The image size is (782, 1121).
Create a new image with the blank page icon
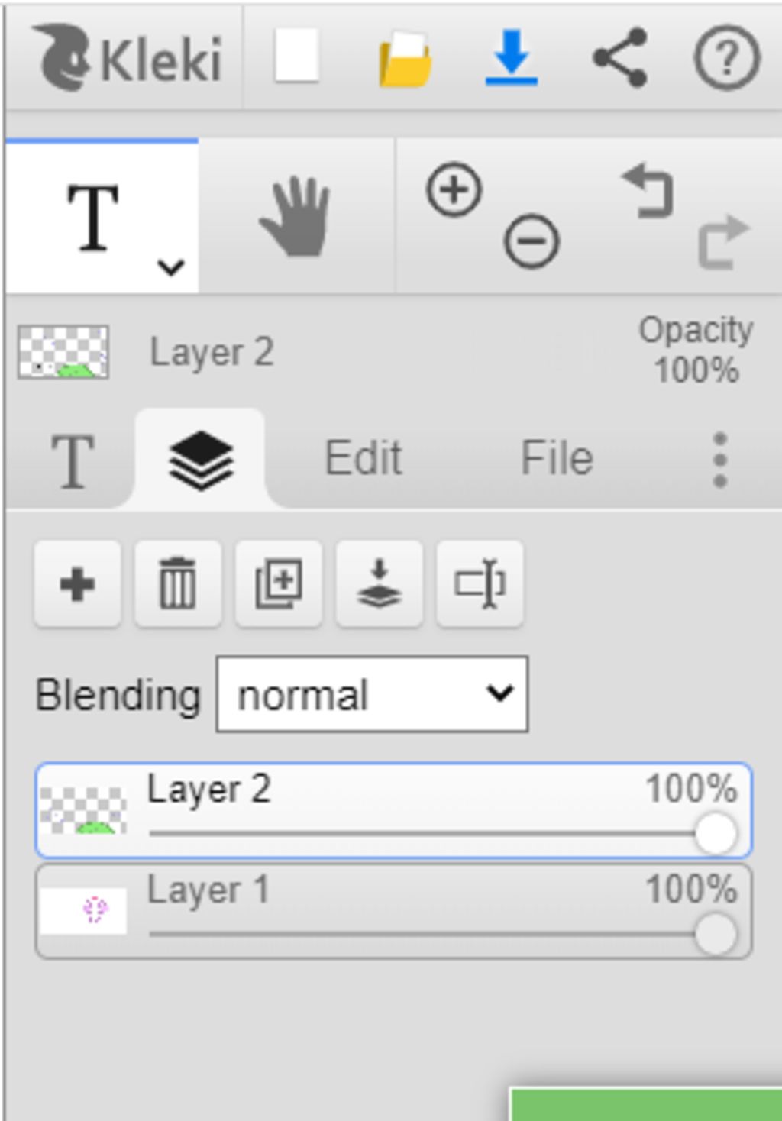pos(296,56)
